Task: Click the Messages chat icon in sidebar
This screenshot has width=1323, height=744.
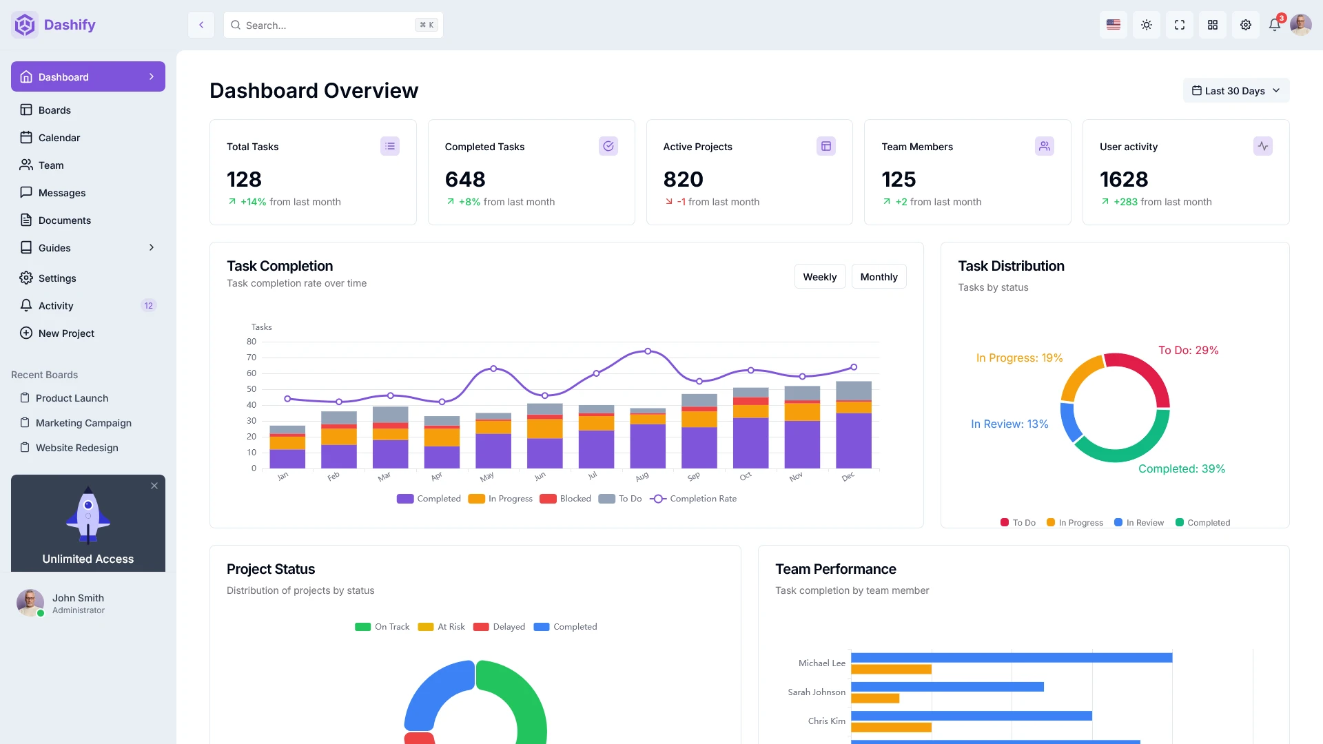Action: [26, 192]
